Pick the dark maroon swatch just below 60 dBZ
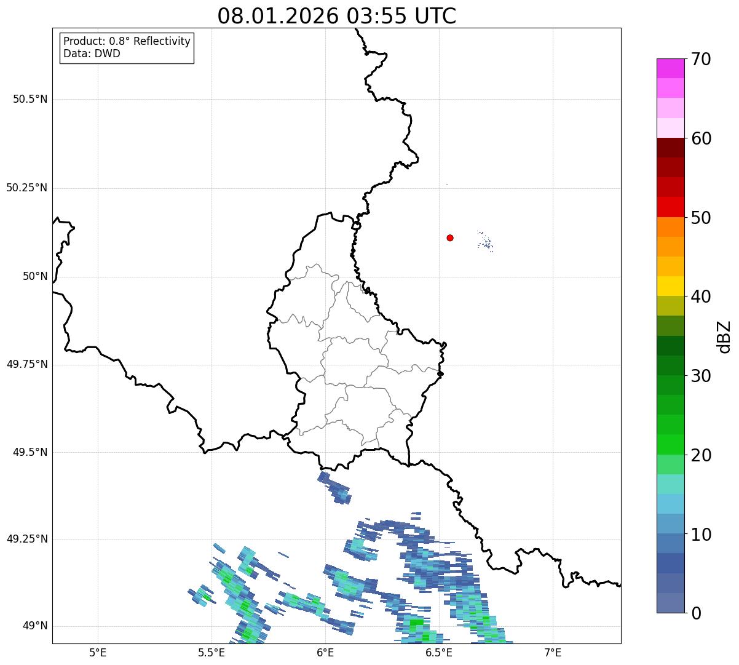 coord(670,148)
